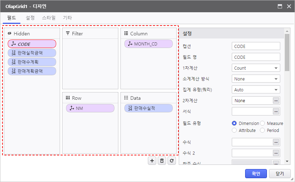Select the Measure field type radio
The image size is (295, 182).
(262, 123)
